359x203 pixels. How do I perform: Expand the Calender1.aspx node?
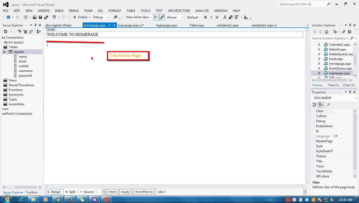pos(319,45)
